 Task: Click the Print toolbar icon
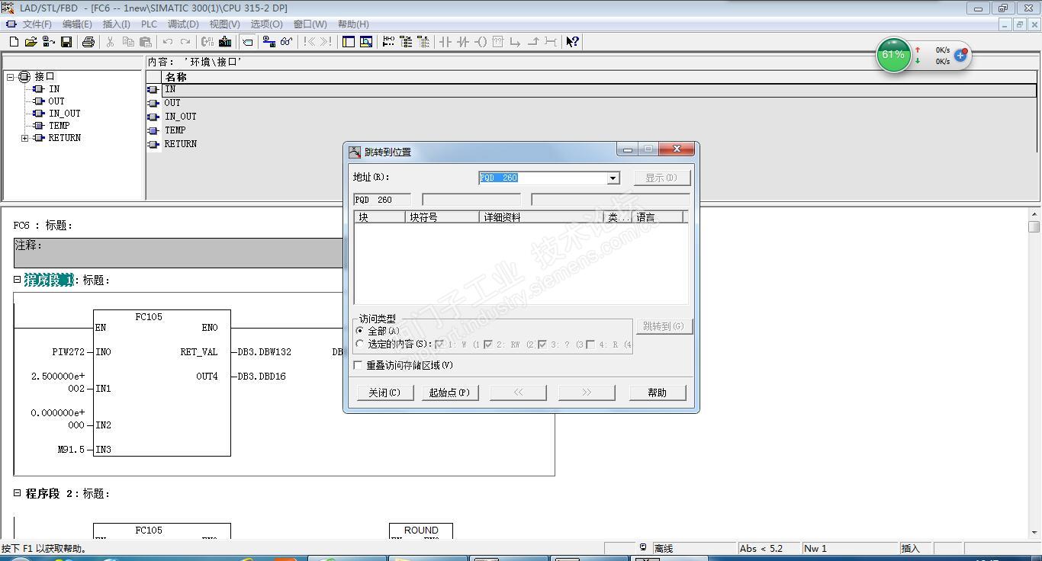tap(88, 42)
